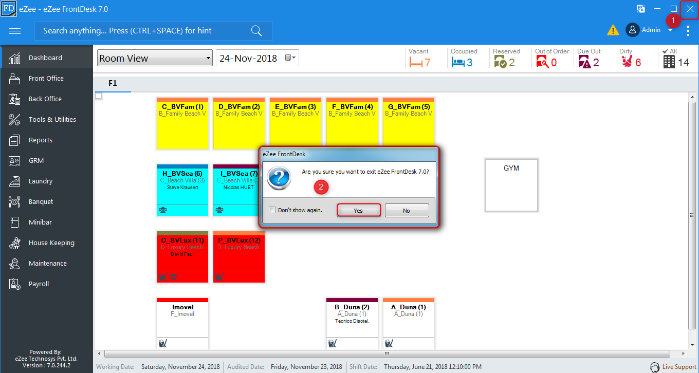Click the B_Duna (2) room tile
Viewport: 699px width, 373px height.
352,323
